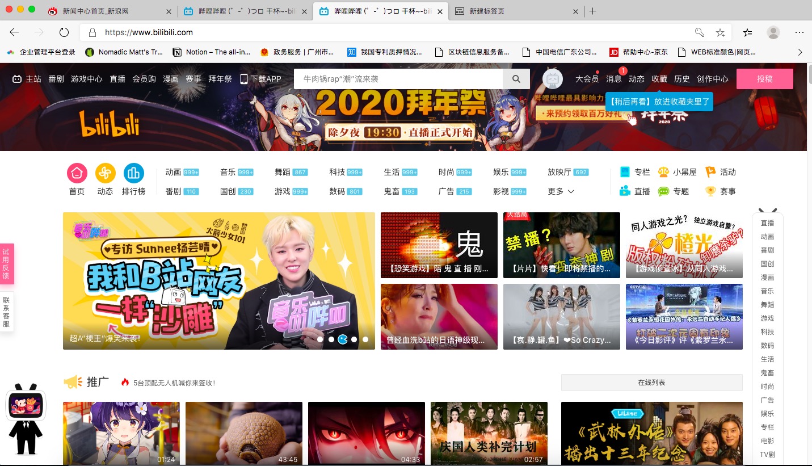The height and width of the screenshot is (466, 812).
Task: Click 联系客服 side button
Action: [x=6, y=312]
